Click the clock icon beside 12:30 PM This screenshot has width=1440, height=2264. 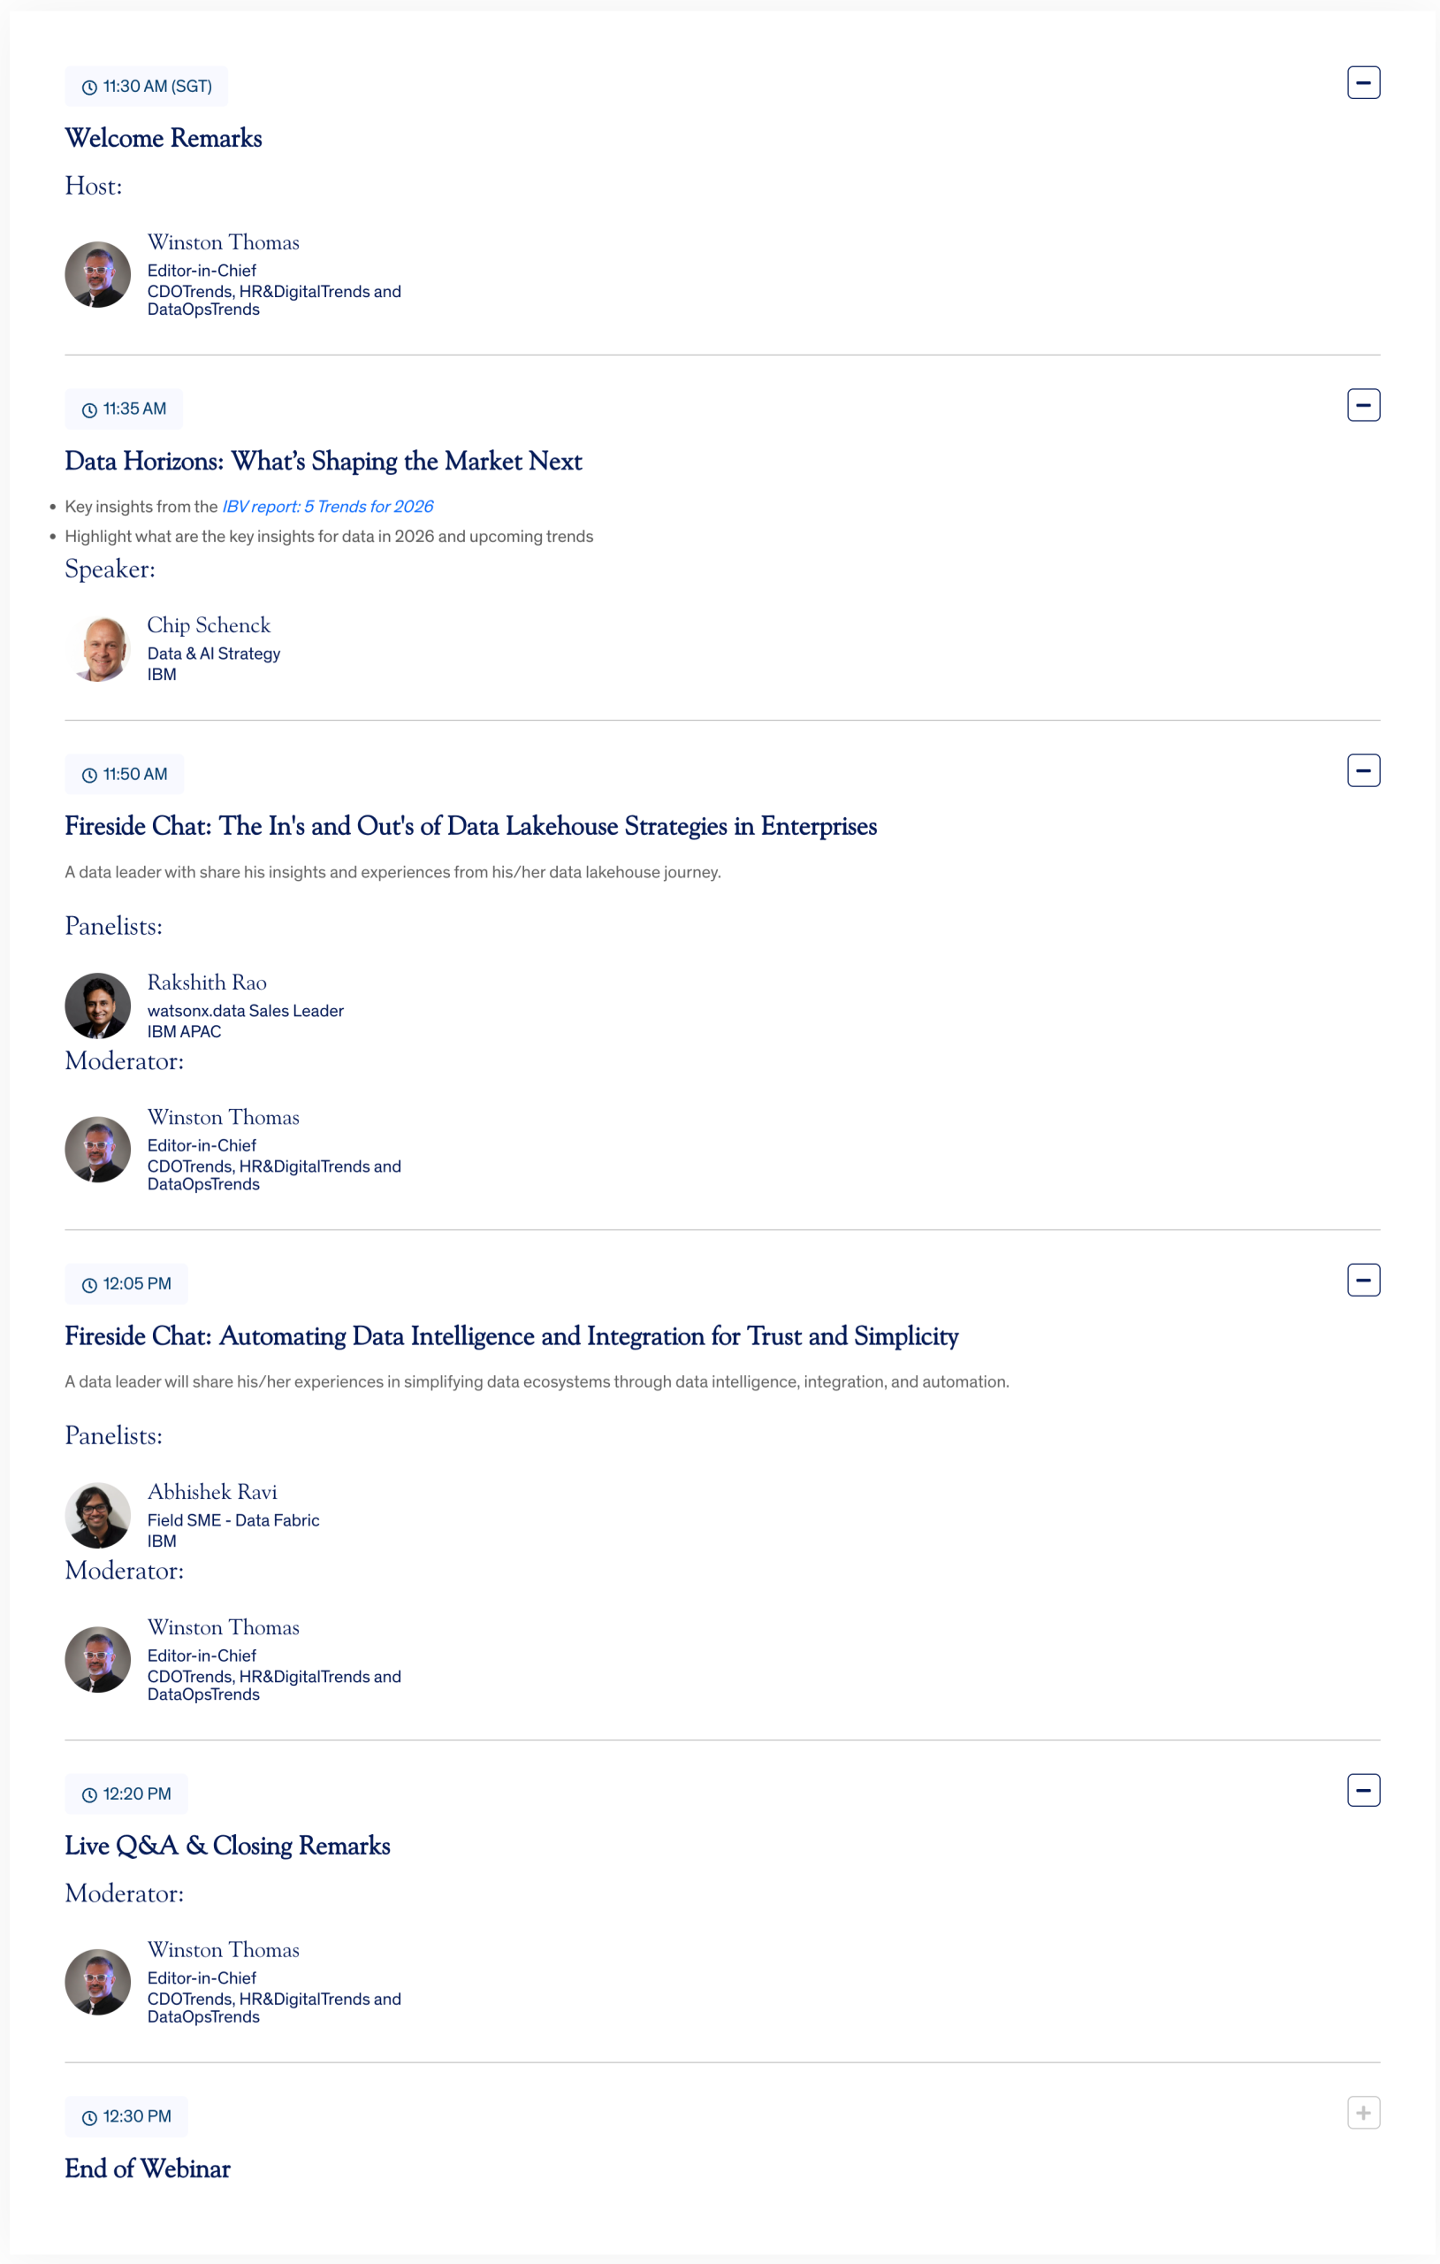[x=89, y=2118]
